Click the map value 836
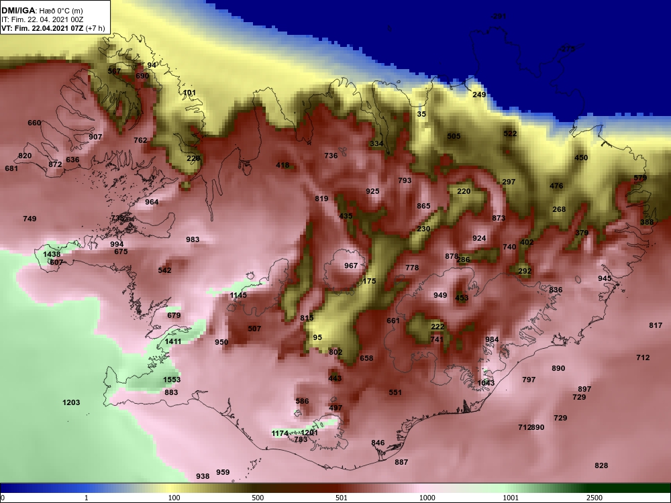The height and width of the screenshot is (503, 671). tap(556, 290)
